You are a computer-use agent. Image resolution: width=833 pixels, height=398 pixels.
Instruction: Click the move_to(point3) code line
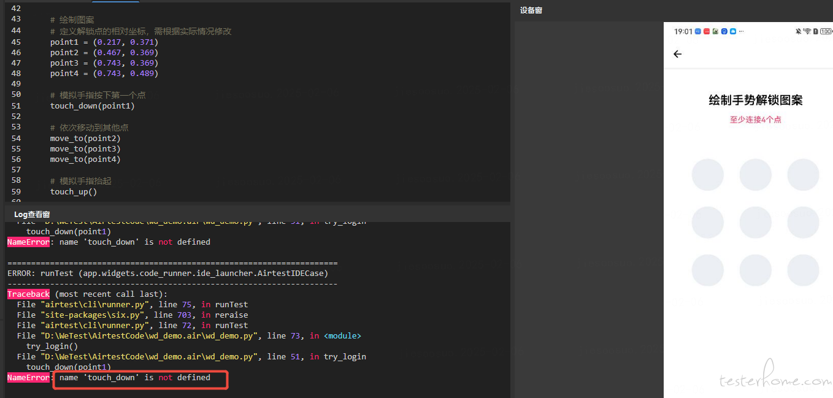click(x=85, y=148)
